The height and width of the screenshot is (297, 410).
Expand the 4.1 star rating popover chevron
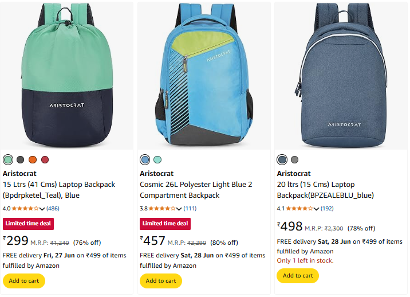click(316, 209)
